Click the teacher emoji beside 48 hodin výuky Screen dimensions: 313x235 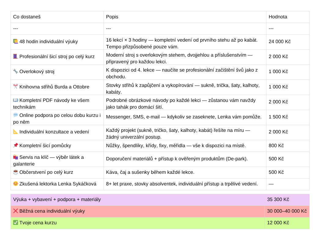click(16, 42)
